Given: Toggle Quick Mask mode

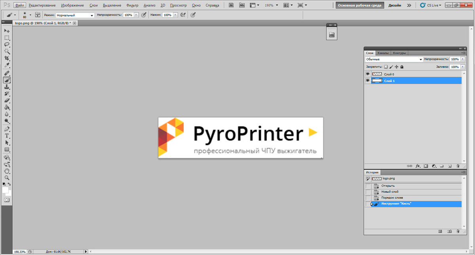Looking at the screenshot, I should (x=7, y=200).
